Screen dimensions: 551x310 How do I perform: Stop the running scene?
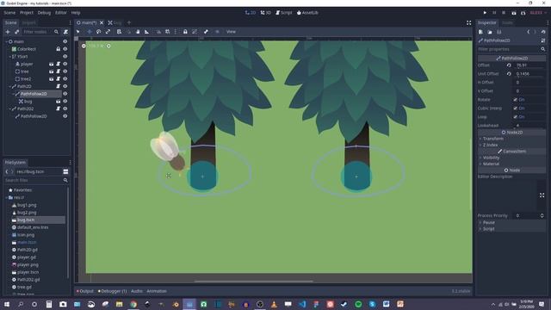(504, 13)
